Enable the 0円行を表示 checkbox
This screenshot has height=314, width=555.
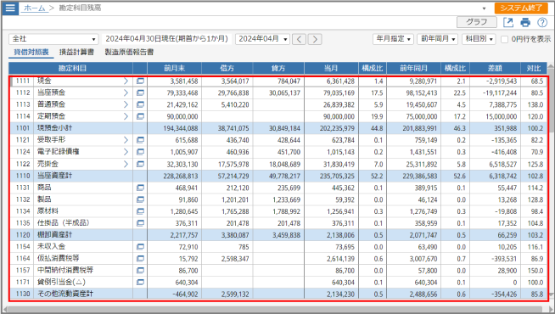[x=504, y=39]
